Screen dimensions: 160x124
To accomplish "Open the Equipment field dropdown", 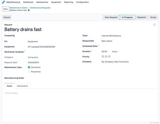I will click(x=52, y=47).
